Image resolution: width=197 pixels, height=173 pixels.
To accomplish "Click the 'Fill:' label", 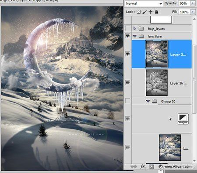I will [175, 12].
